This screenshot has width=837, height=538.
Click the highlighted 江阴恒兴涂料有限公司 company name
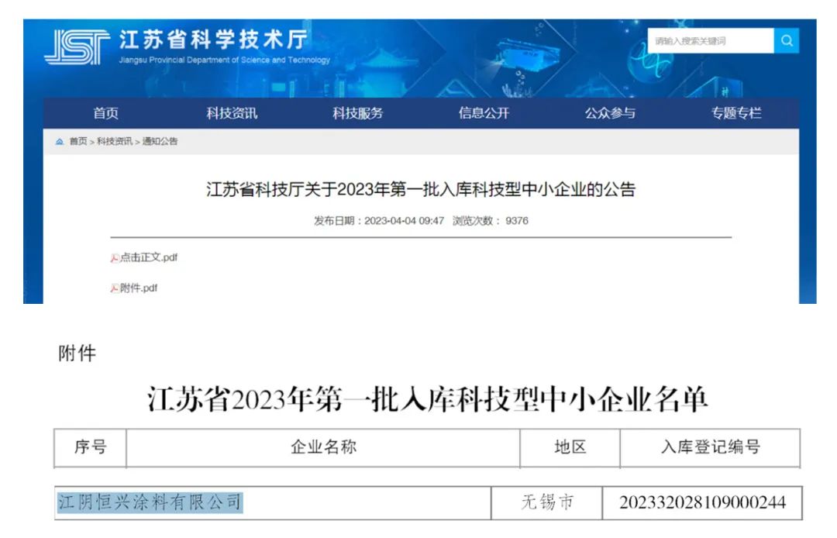(150, 502)
